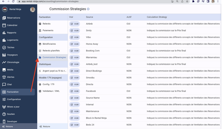Open Relevés planifiés
This screenshot has height=129, width=222.
52,51
